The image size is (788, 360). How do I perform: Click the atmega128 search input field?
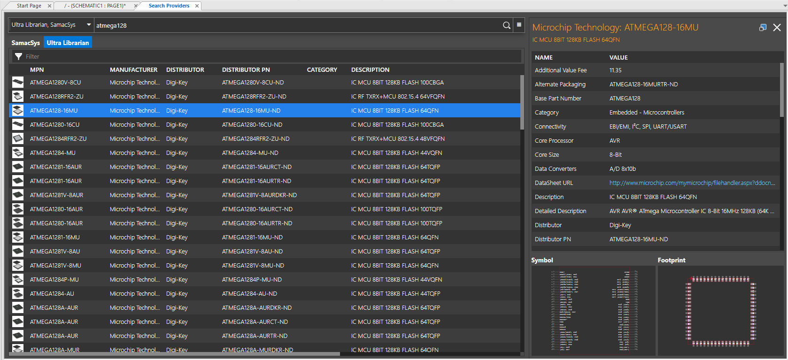click(297, 25)
